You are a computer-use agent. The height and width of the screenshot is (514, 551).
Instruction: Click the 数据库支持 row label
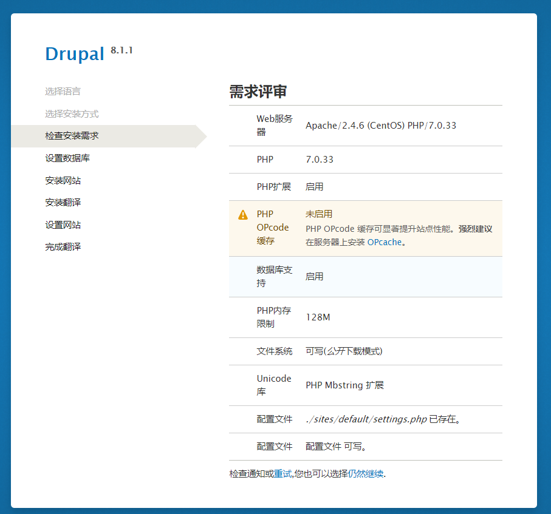275,276
